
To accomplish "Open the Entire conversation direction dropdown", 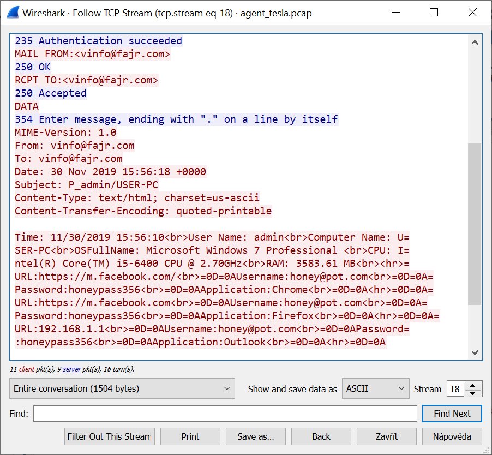I will click(x=122, y=388).
